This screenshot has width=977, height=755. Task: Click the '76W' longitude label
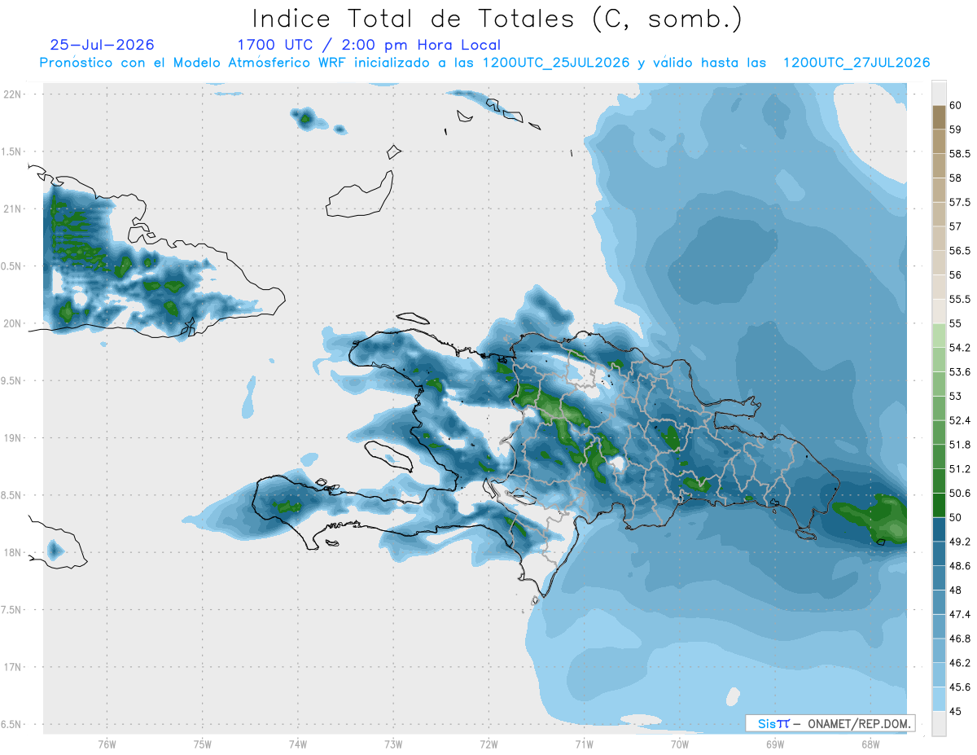click(107, 744)
